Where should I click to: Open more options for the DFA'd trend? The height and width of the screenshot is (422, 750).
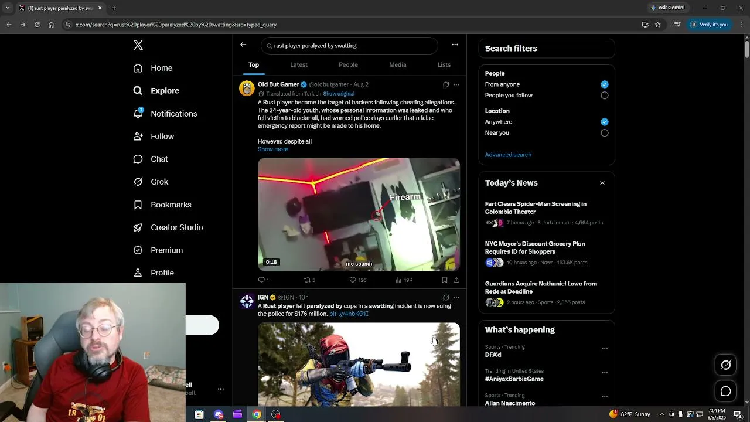[x=605, y=348]
